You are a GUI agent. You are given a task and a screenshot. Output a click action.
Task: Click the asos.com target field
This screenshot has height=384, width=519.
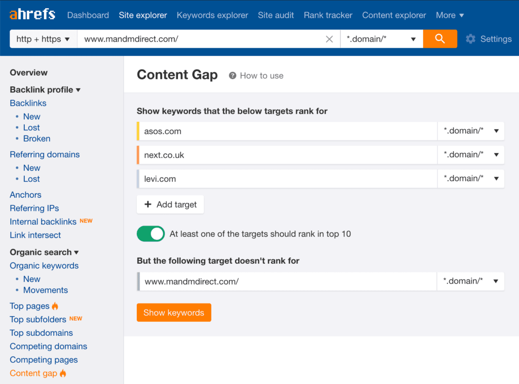click(288, 131)
